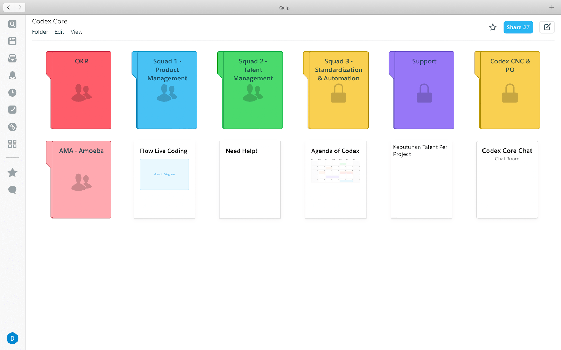
Task: Click the compose new document icon
Action: click(547, 27)
